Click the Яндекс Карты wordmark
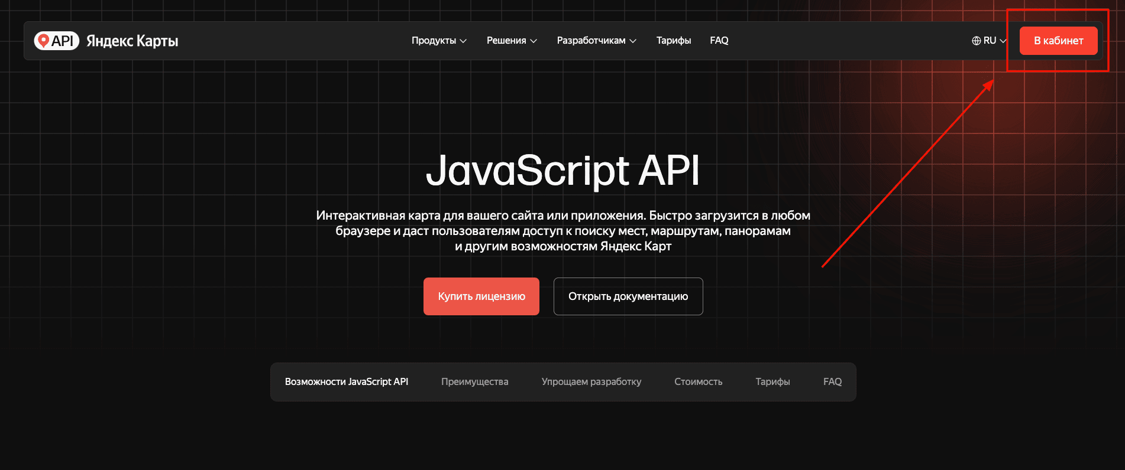Image resolution: width=1125 pixels, height=470 pixels. tap(132, 41)
